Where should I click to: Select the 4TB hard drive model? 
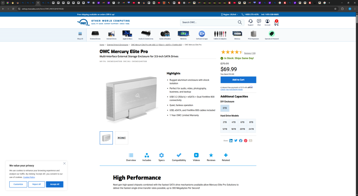point(234,122)
